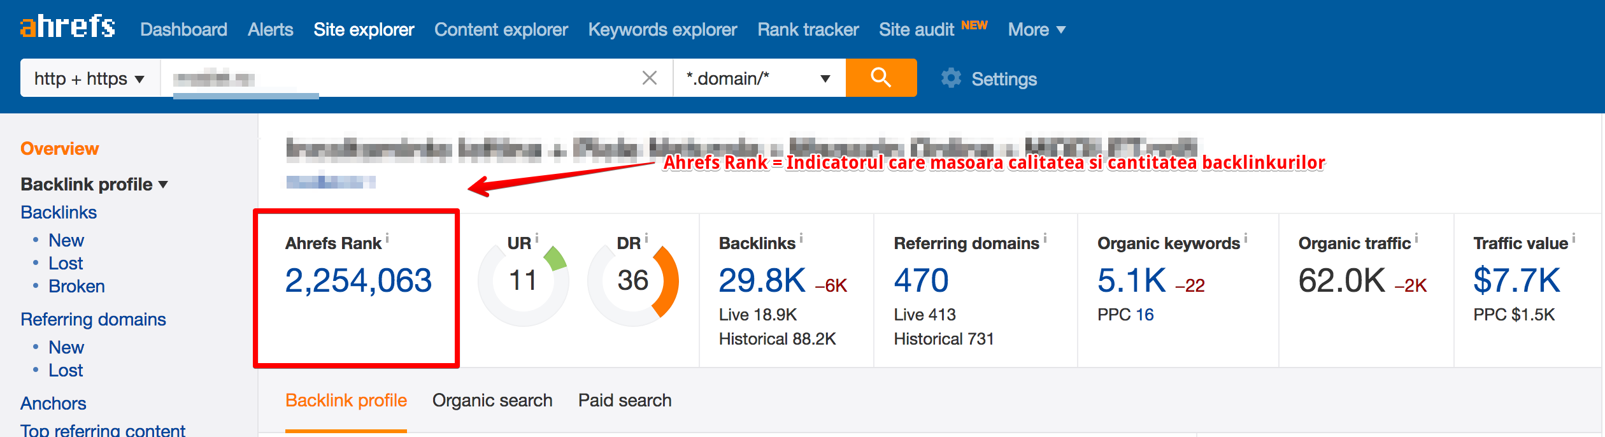The width and height of the screenshot is (1605, 437).
Task: Click the Live 18.9K backlinks text
Action: point(758,315)
